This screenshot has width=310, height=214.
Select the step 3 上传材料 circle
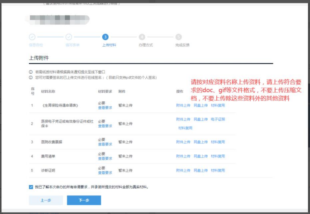pos(105,37)
